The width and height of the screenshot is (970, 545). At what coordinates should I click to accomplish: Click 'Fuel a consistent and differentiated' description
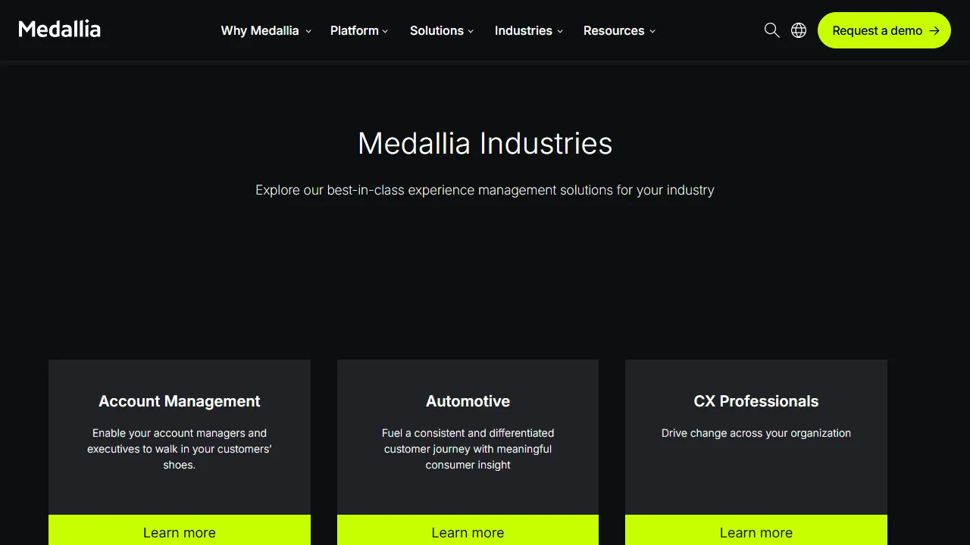pyautogui.click(x=468, y=449)
